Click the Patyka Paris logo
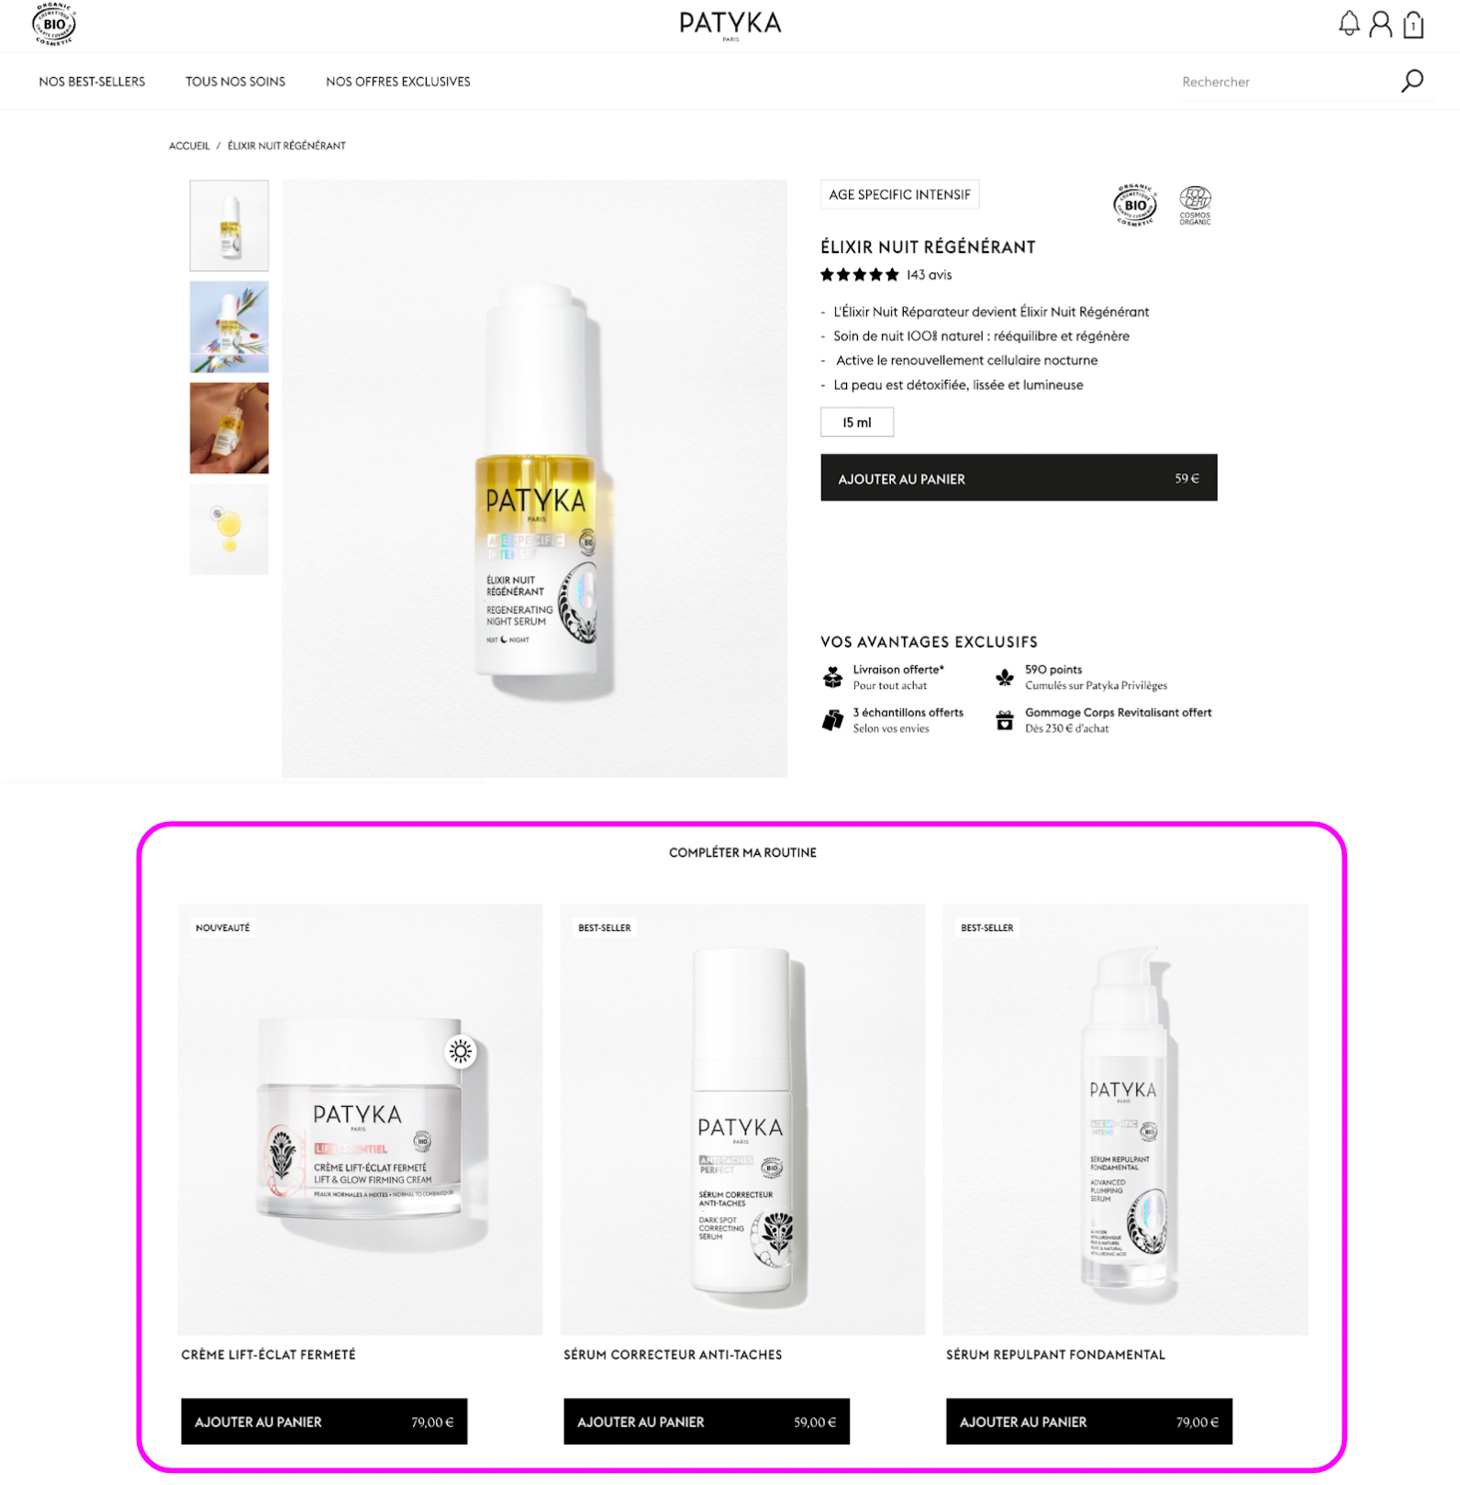Viewport: 1460px width, 1485px height. coord(730,25)
